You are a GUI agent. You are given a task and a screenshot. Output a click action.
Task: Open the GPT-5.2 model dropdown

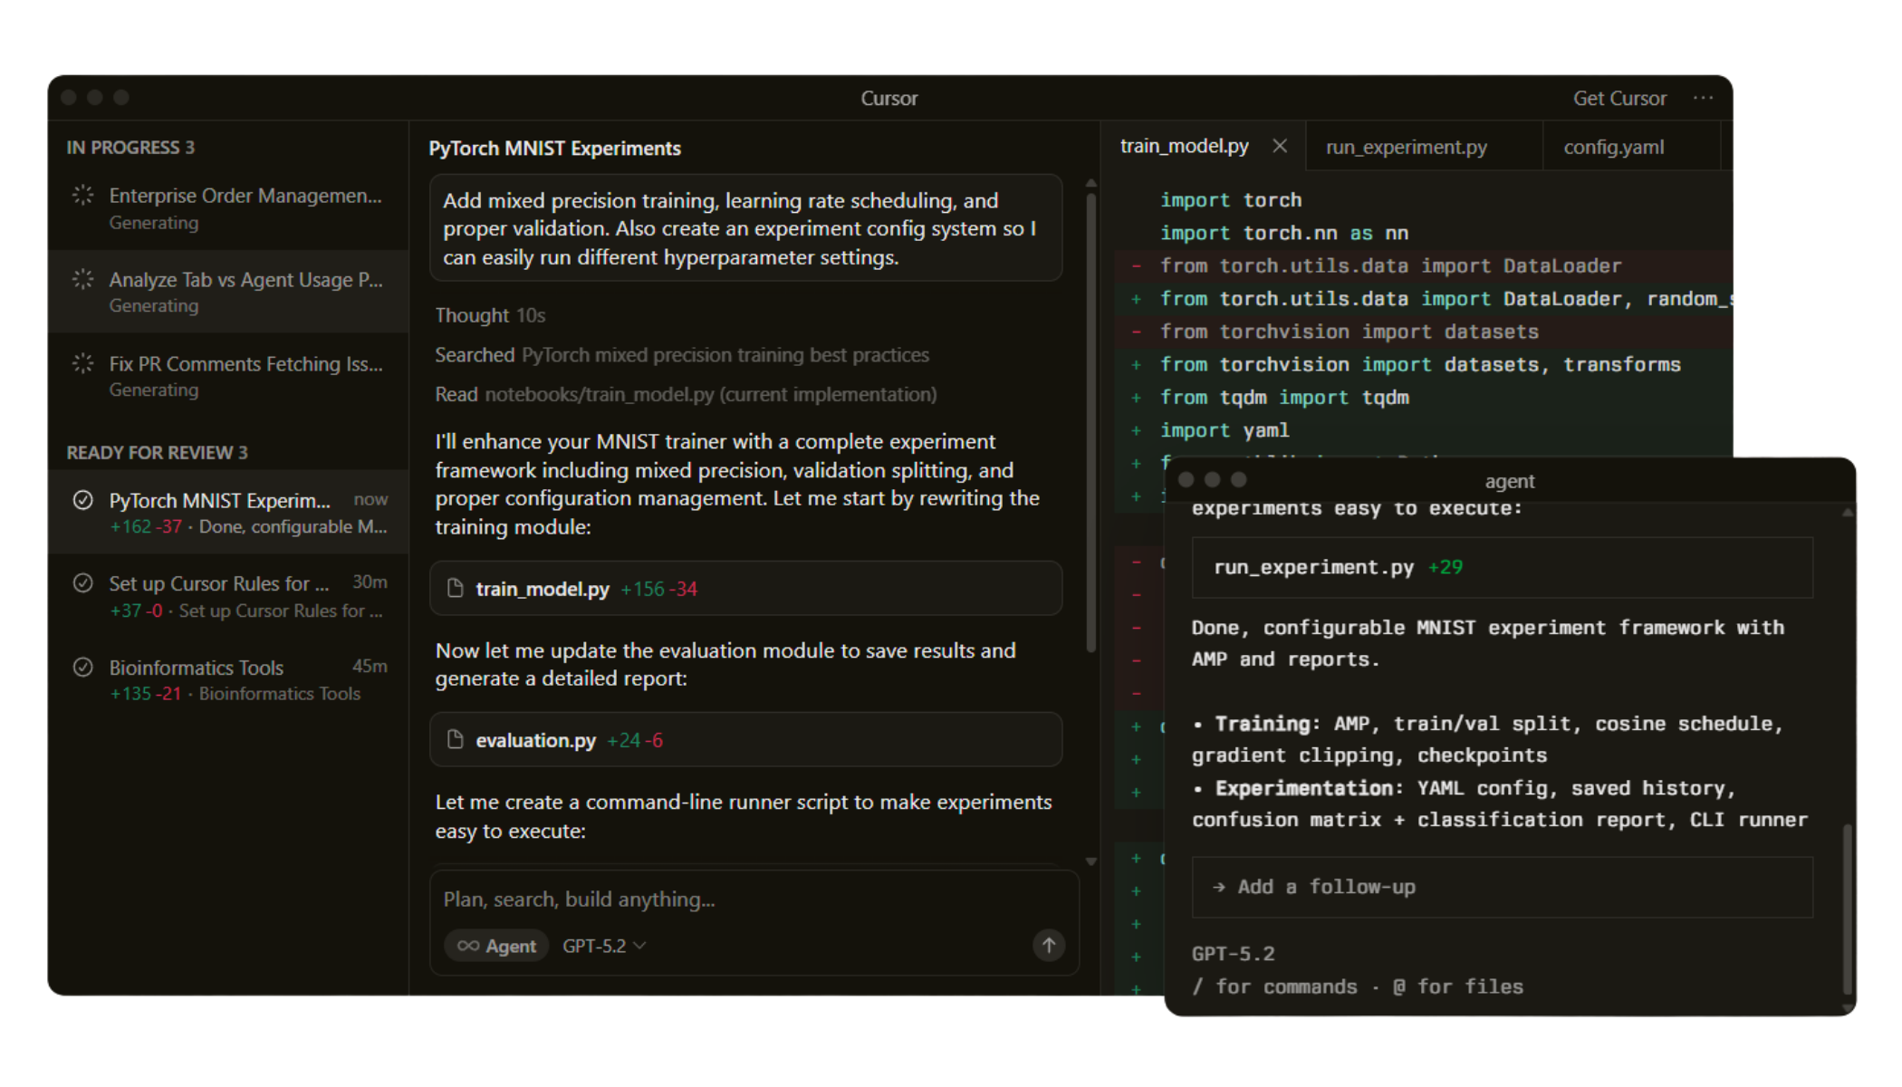[x=603, y=946]
